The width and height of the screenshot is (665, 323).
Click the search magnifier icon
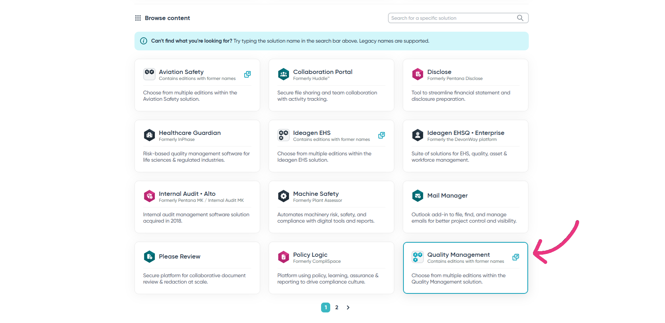520,18
